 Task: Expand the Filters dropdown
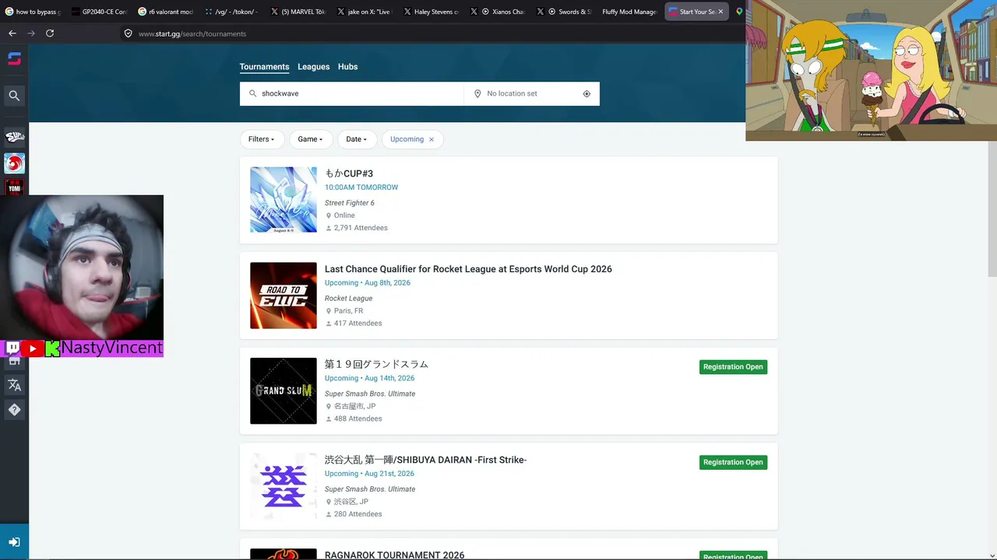262,139
